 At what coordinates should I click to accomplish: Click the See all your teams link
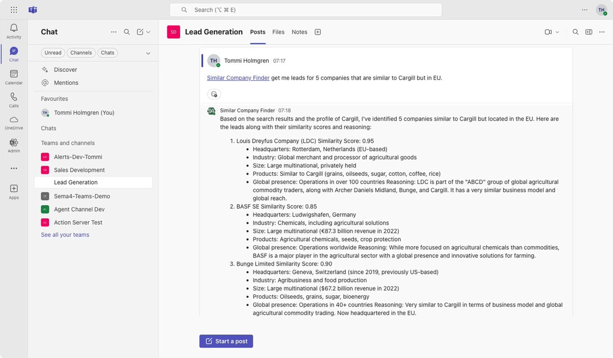[65, 235]
